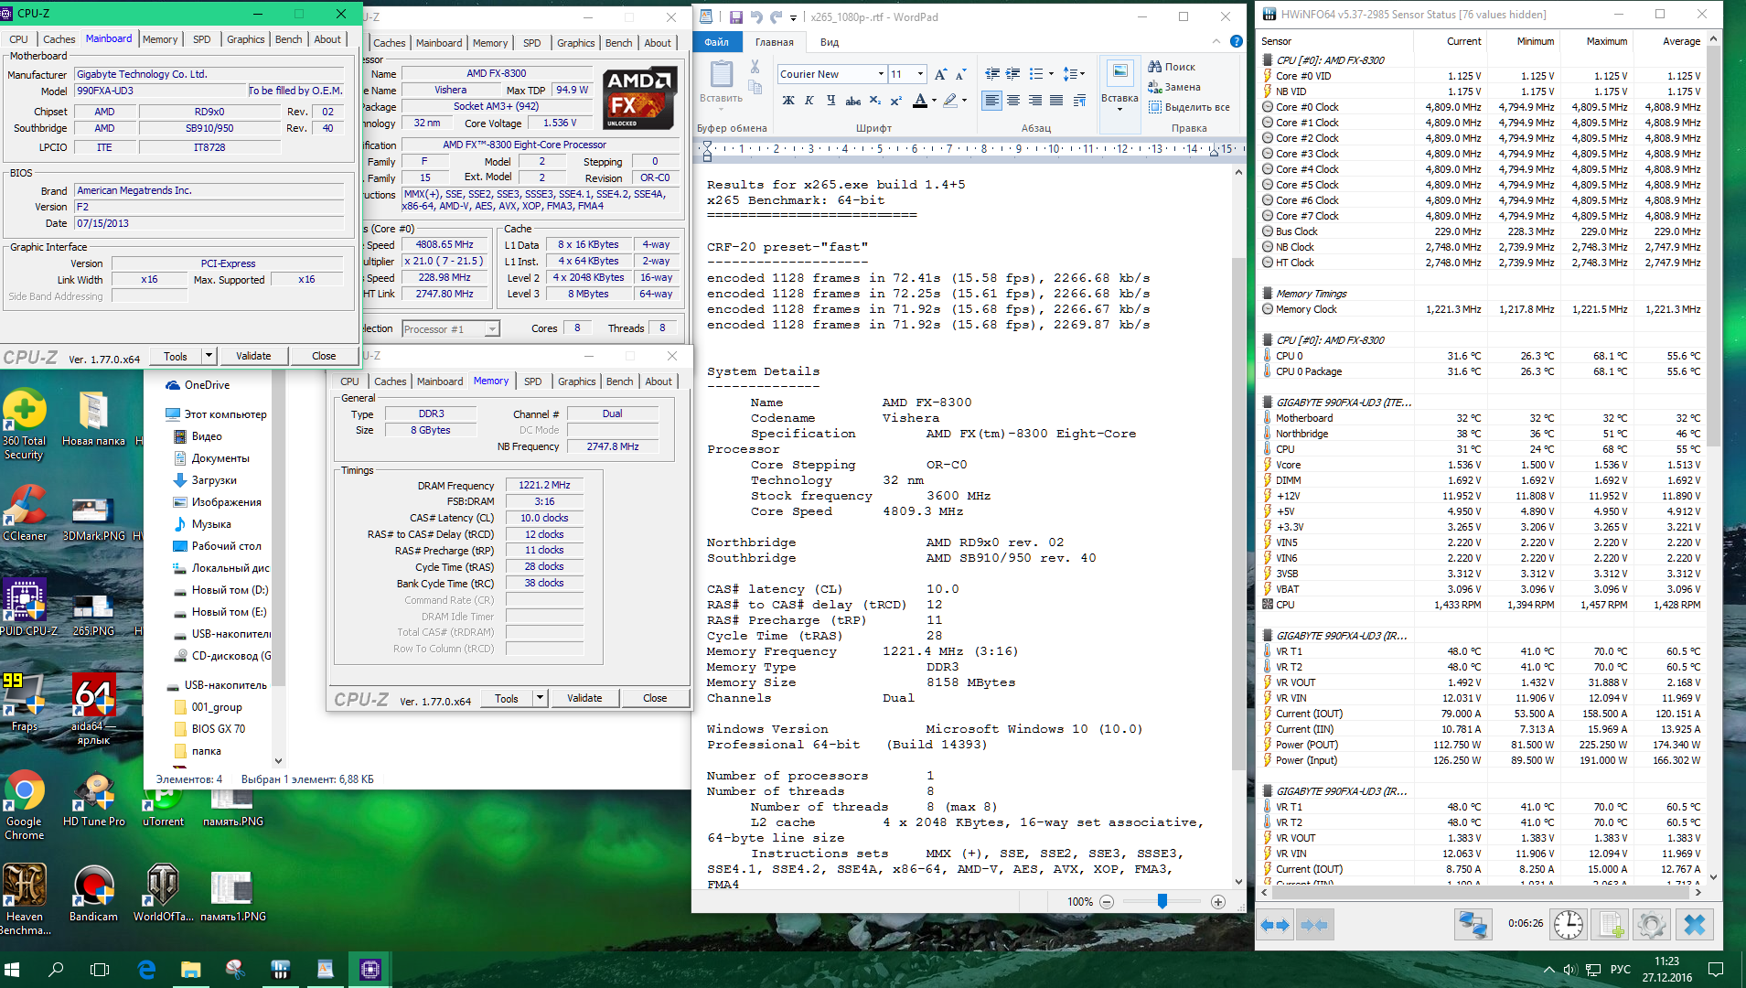The height and width of the screenshot is (988, 1746).
Task: Click the HWiNFO settings gear icon
Action: pos(1650,925)
